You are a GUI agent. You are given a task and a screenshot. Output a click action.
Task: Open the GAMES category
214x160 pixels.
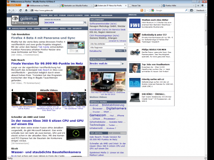coord(37,28)
